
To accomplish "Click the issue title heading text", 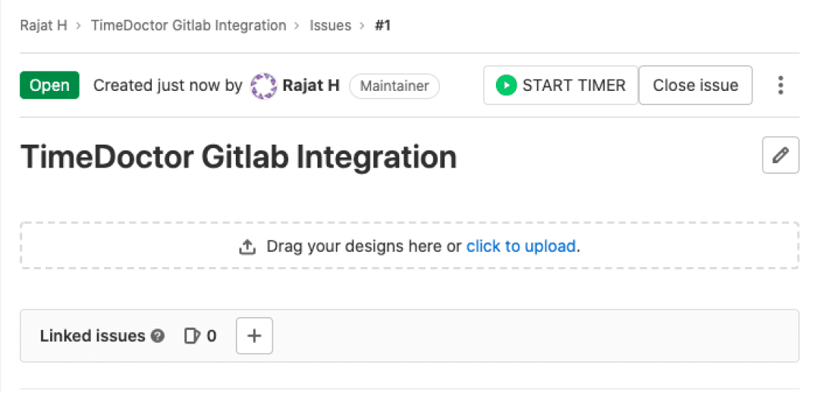I will coord(239,157).
